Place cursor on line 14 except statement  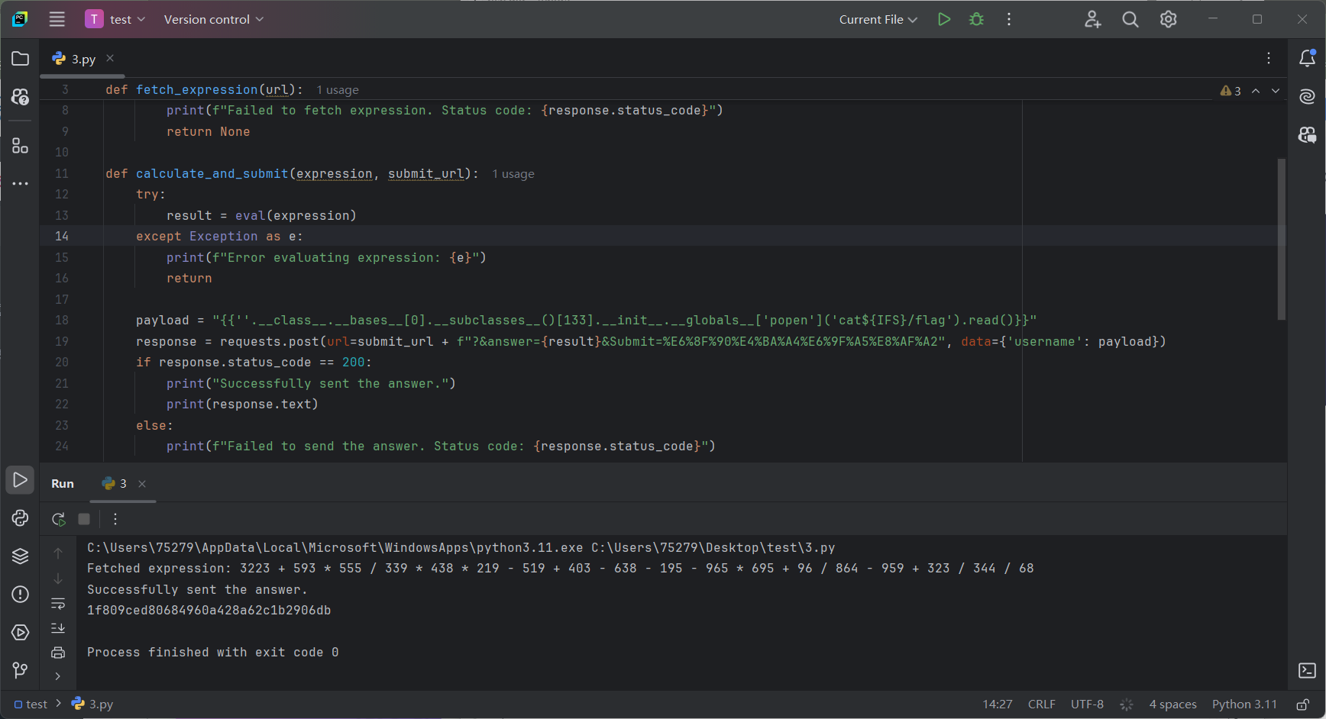coord(220,237)
